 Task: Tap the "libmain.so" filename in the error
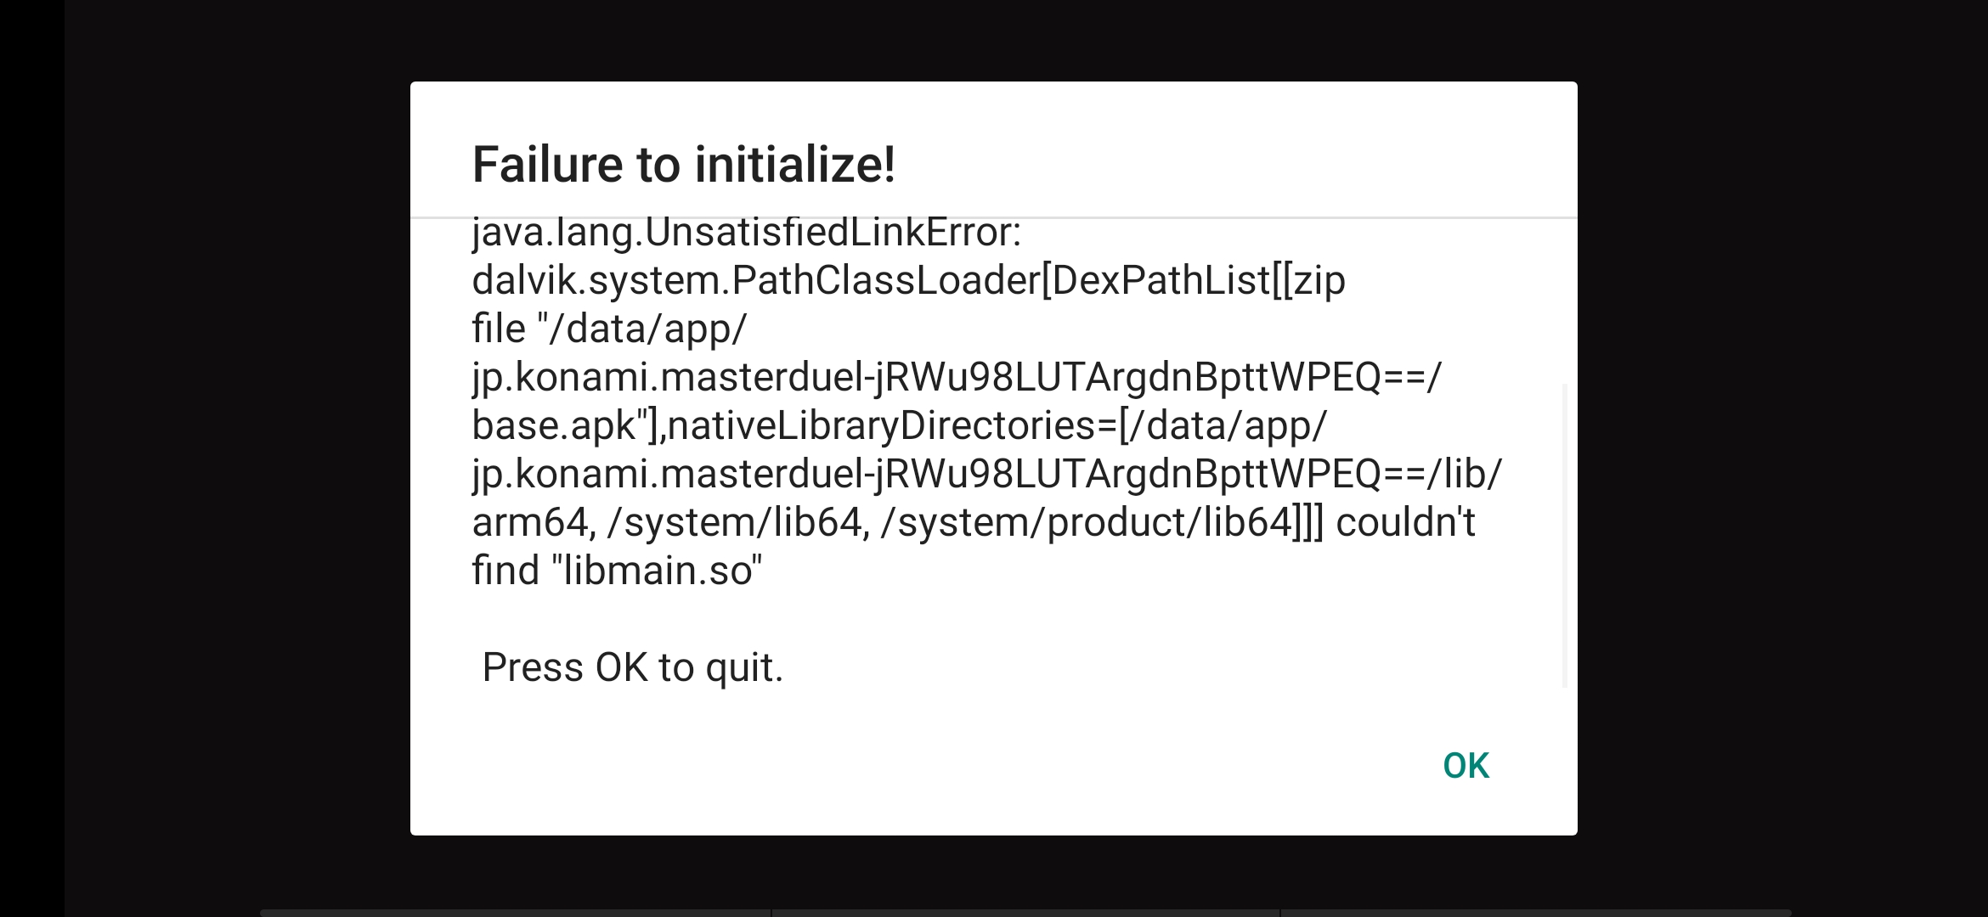tap(663, 571)
